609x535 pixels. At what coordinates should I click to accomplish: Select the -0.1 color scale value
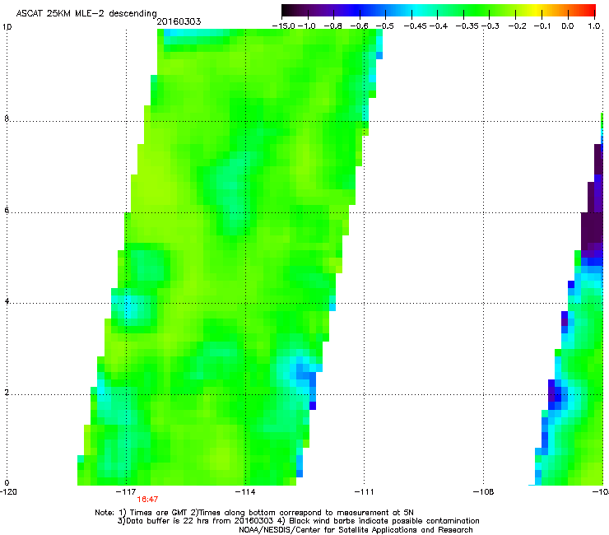point(542,26)
